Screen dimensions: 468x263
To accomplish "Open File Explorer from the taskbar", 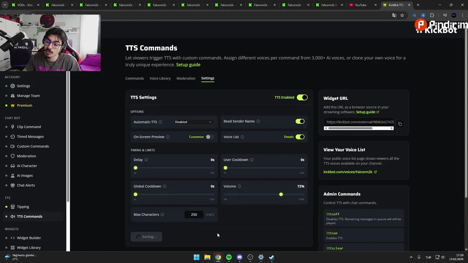I will click(207, 257).
